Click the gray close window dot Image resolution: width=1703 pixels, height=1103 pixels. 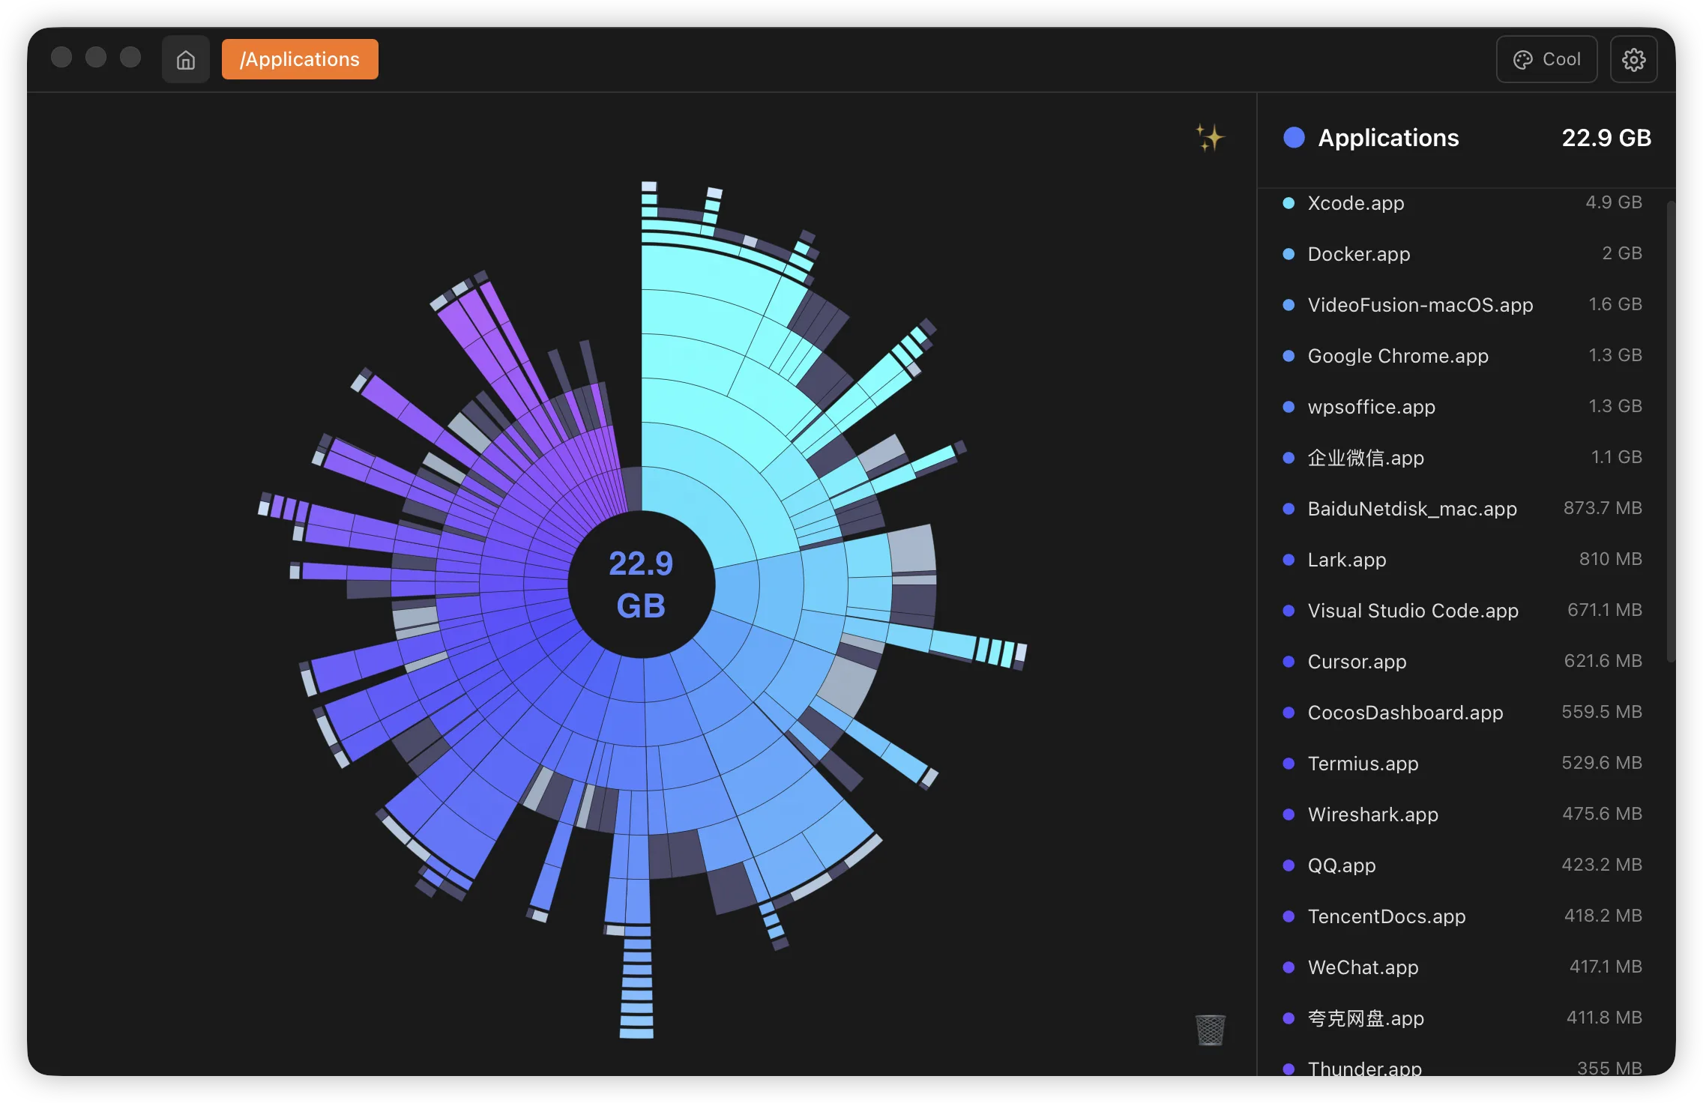pos(61,58)
